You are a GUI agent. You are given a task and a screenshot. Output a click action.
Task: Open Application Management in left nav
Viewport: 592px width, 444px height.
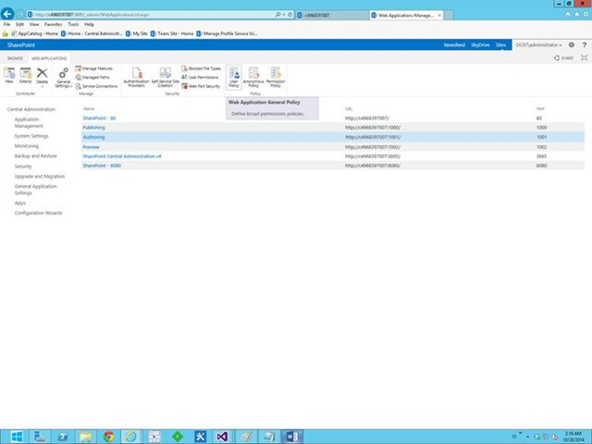[x=29, y=123]
